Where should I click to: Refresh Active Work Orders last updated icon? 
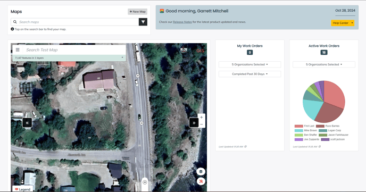point(320,146)
